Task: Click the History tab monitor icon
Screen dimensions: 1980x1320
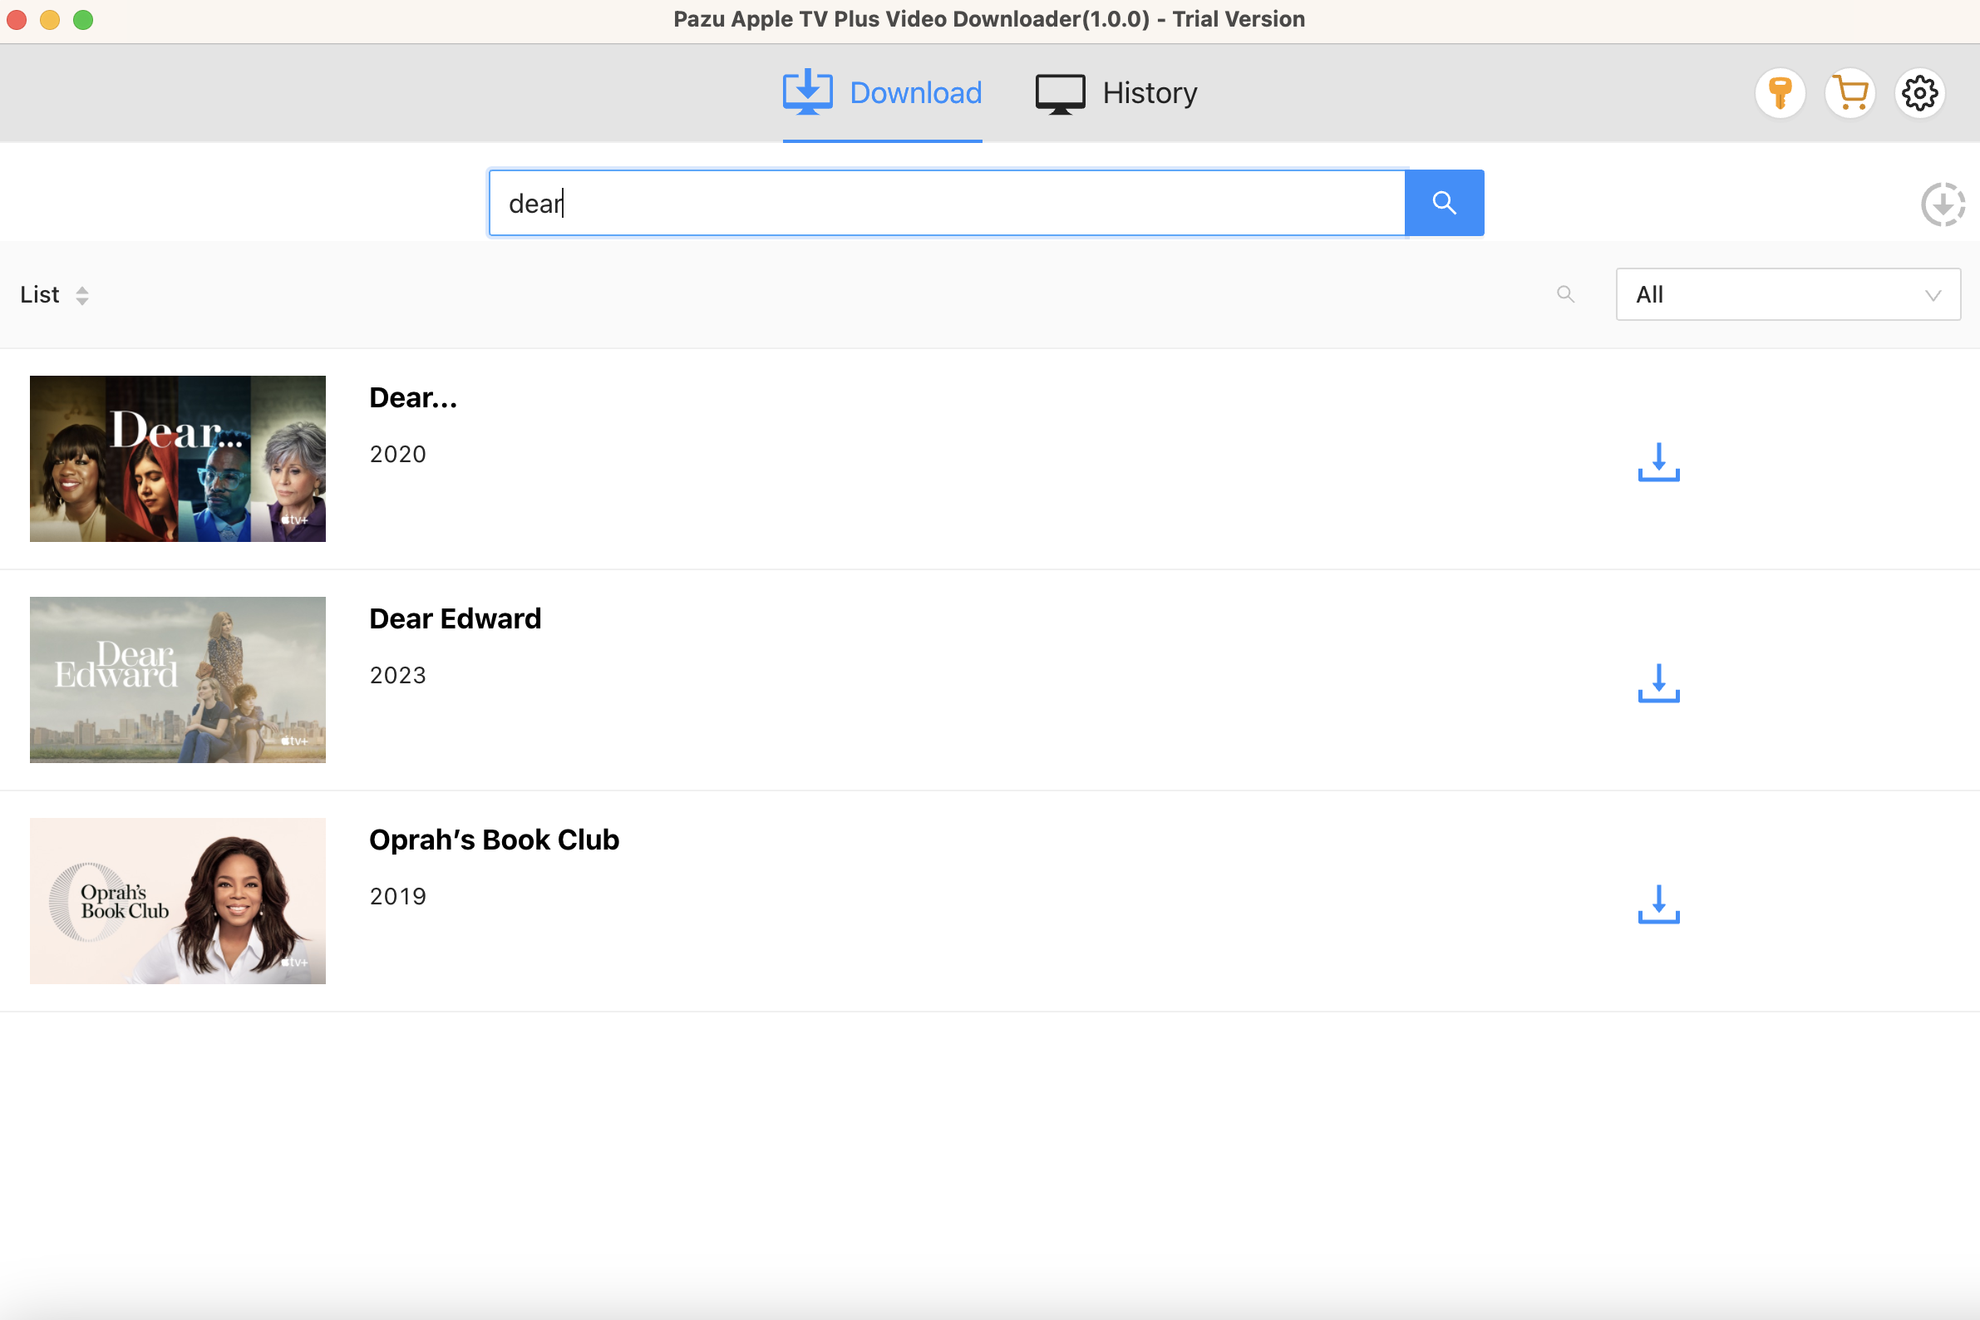Action: [x=1060, y=93]
